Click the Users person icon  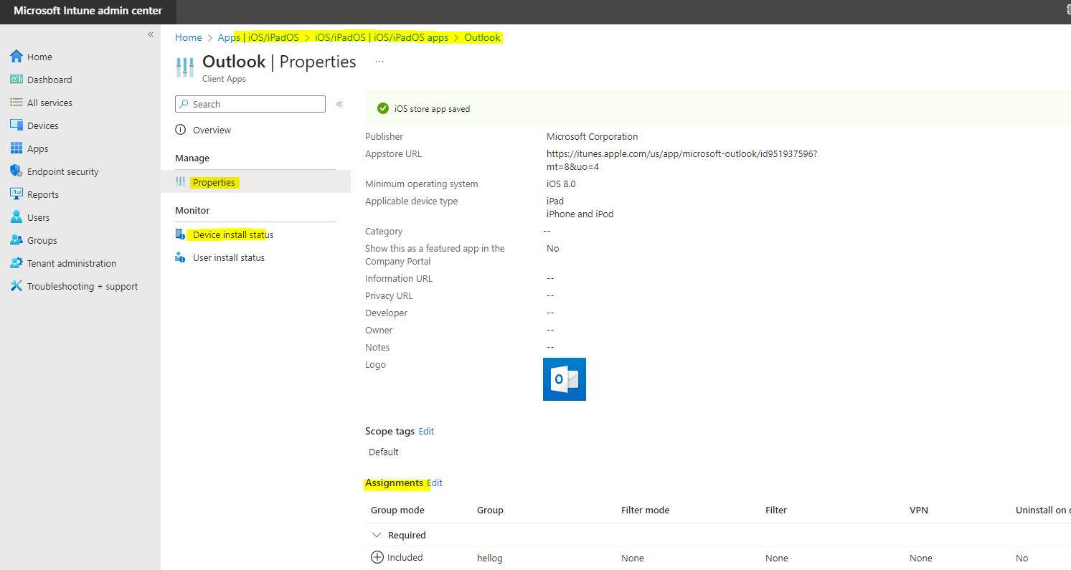tap(16, 217)
